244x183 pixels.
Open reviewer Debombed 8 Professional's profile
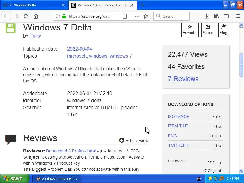(71, 151)
